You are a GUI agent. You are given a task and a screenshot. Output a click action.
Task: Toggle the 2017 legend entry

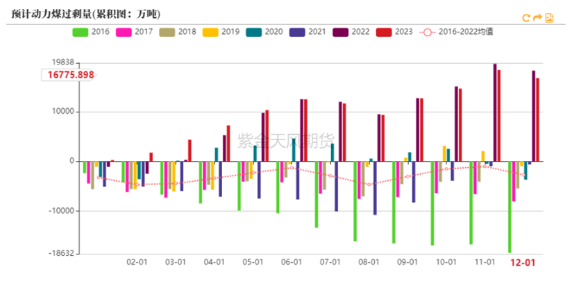[134, 32]
